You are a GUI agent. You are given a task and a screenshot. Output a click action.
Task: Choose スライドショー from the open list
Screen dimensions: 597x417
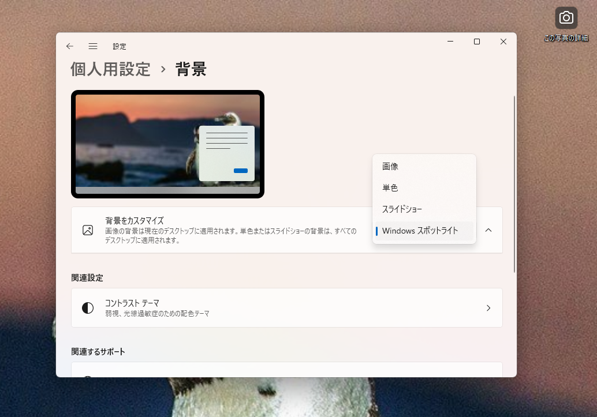[x=424, y=209]
